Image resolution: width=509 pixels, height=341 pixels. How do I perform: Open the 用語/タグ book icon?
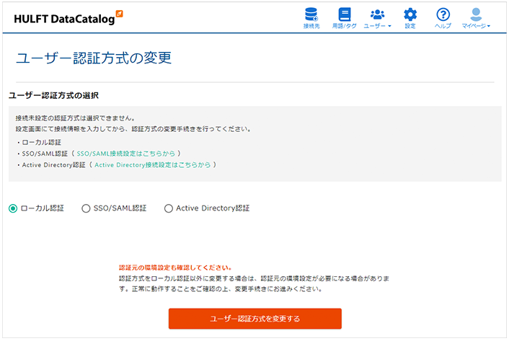[x=345, y=14]
